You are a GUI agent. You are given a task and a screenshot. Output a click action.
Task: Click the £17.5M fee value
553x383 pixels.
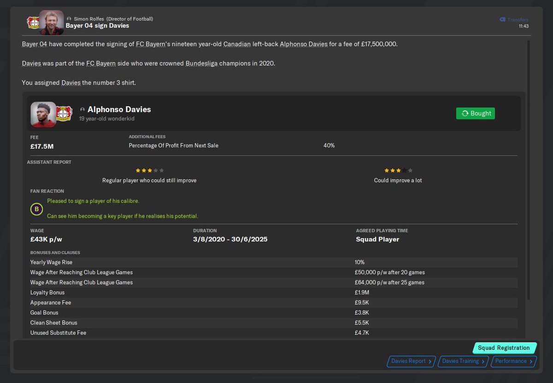(42, 147)
